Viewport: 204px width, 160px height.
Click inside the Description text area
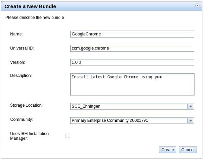132,84
